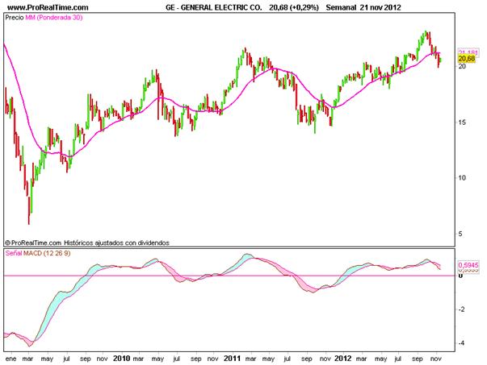Screen dimensions: 487x365
Task: Click the 2011 year marker on time axis
Action: [233, 359]
